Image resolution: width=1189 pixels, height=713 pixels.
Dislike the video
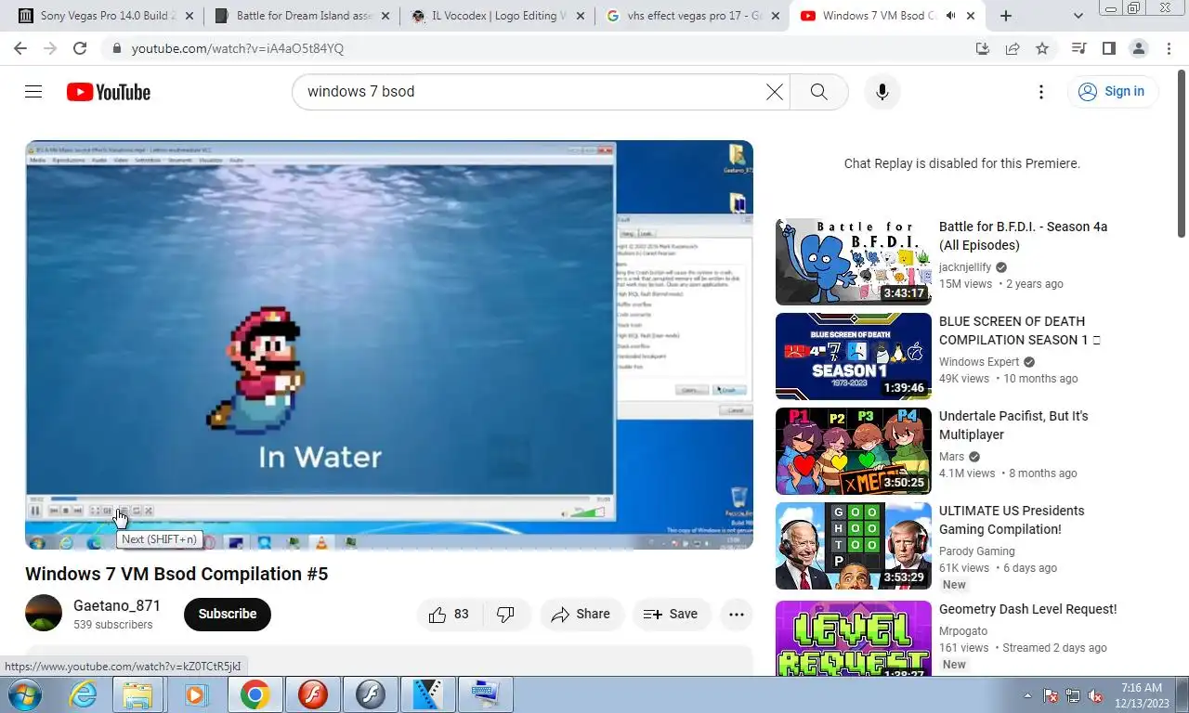[506, 615]
